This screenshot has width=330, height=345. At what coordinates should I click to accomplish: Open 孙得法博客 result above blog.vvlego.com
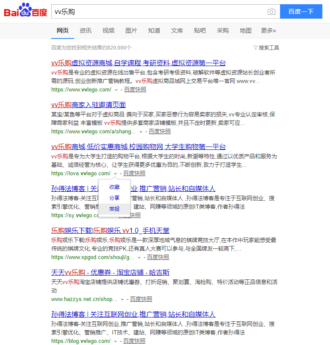[133, 315]
